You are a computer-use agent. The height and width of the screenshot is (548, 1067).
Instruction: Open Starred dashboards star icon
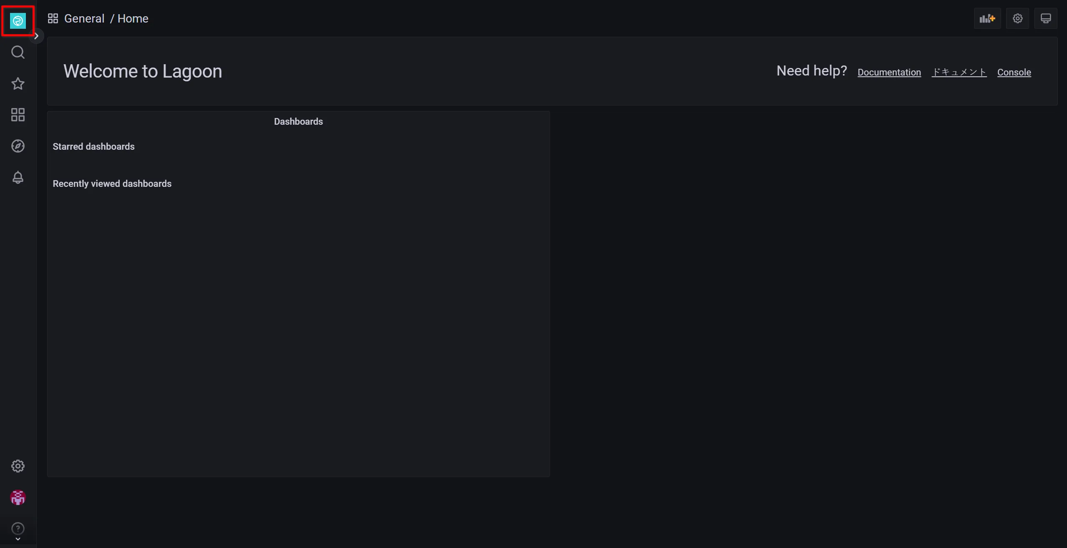pos(18,83)
